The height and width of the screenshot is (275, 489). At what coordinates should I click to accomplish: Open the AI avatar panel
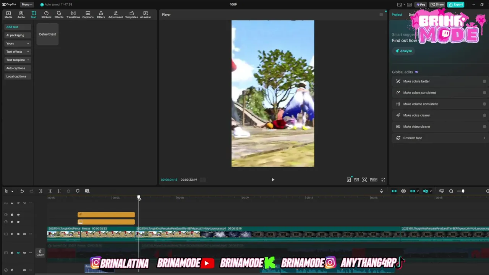pos(146,15)
